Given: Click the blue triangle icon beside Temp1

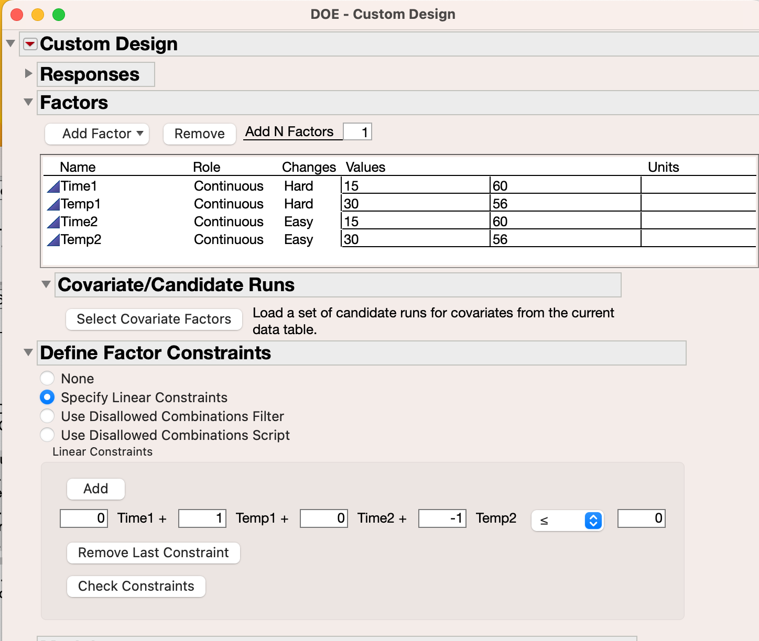Looking at the screenshot, I should 53,204.
